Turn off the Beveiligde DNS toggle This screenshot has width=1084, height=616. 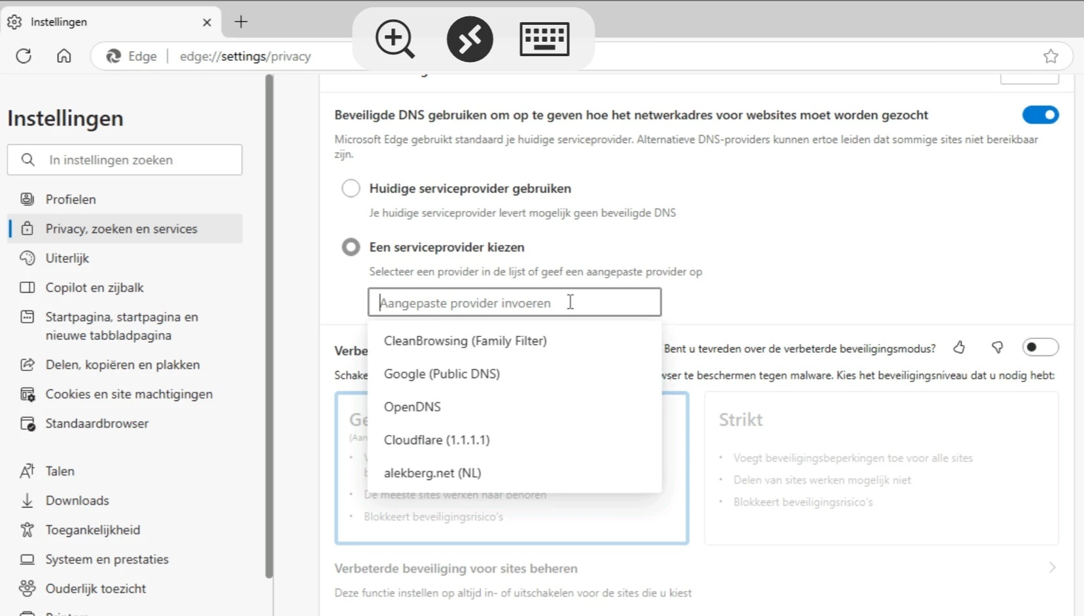click(x=1040, y=115)
